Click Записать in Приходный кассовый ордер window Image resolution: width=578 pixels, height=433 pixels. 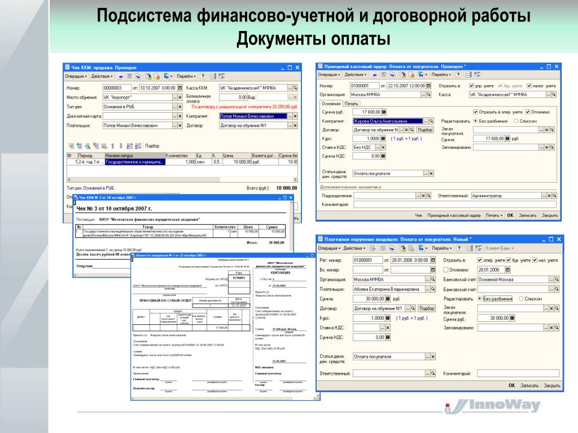(x=528, y=215)
